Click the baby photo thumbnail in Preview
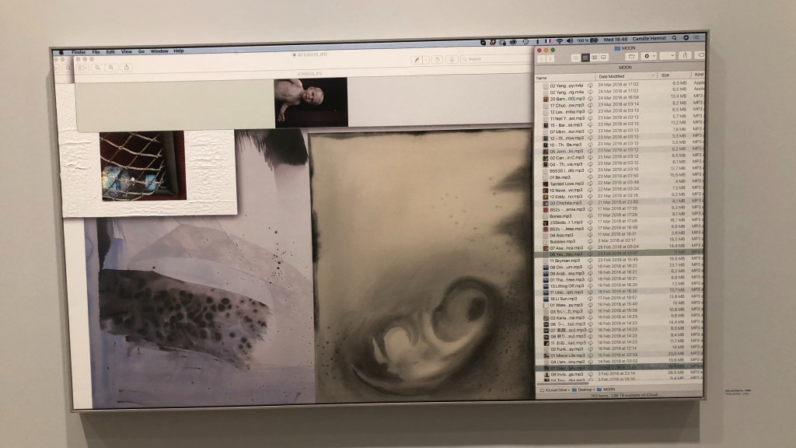796x448 pixels. [311, 102]
